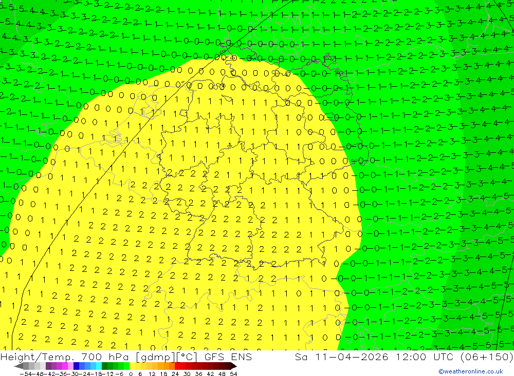Viewport: 514px width, 376px height.
Task: Select the dark purple swatch in the legend
Action: [x=48, y=366]
